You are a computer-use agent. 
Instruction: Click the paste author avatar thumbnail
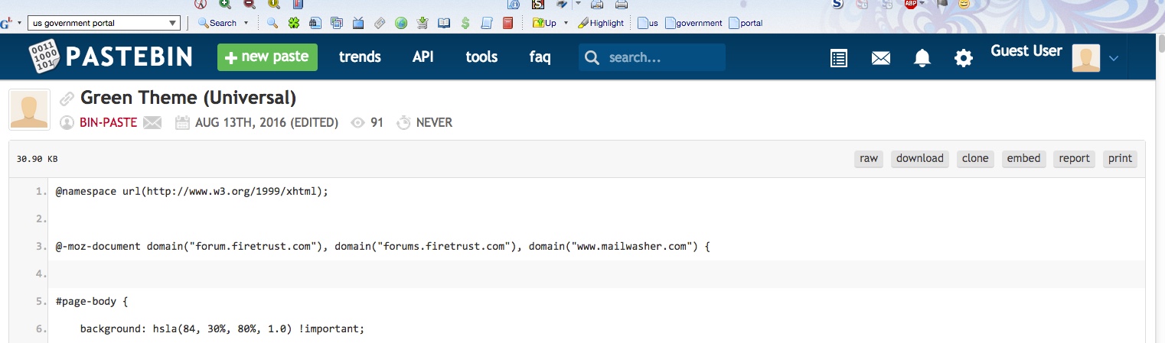(29, 109)
